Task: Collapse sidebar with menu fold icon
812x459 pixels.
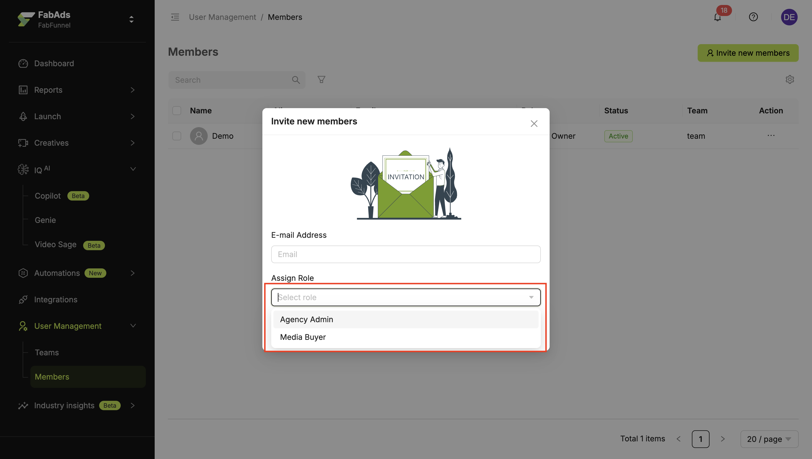Action: point(175,17)
